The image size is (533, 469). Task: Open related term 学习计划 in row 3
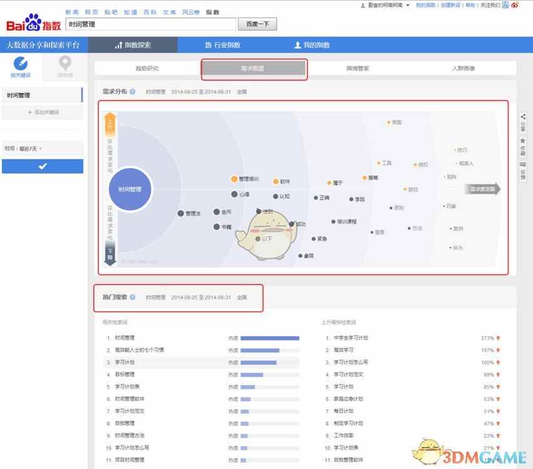125,362
